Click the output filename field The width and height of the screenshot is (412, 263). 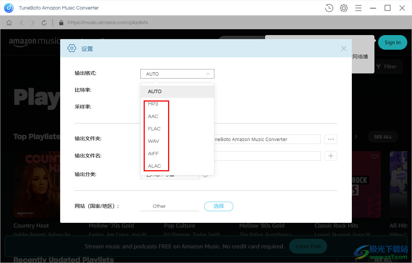[267, 156]
